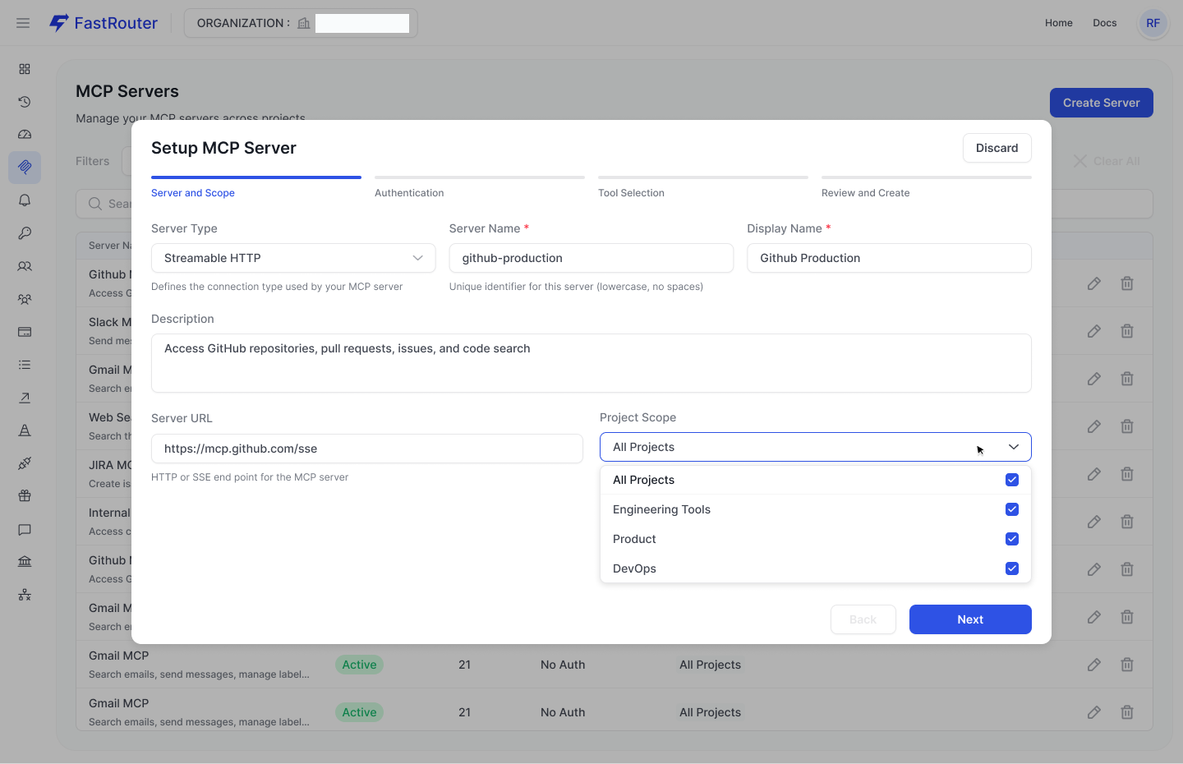This screenshot has width=1183, height=764.
Task: Open the chat bubble sidebar icon
Action: coord(25,530)
